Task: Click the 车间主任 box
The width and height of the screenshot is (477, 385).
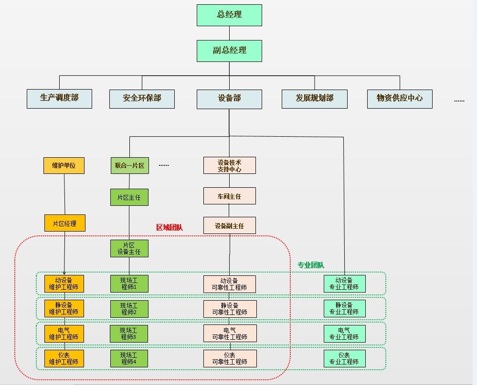Action: click(x=230, y=196)
